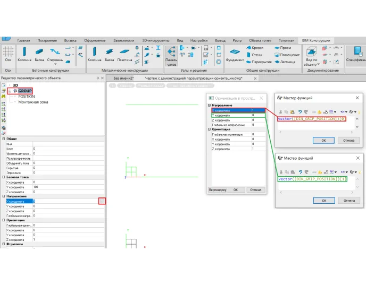This screenshot has height=285, width=366.
Task: Choose the Пластина metal plate tool
Action: (x=124, y=54)
